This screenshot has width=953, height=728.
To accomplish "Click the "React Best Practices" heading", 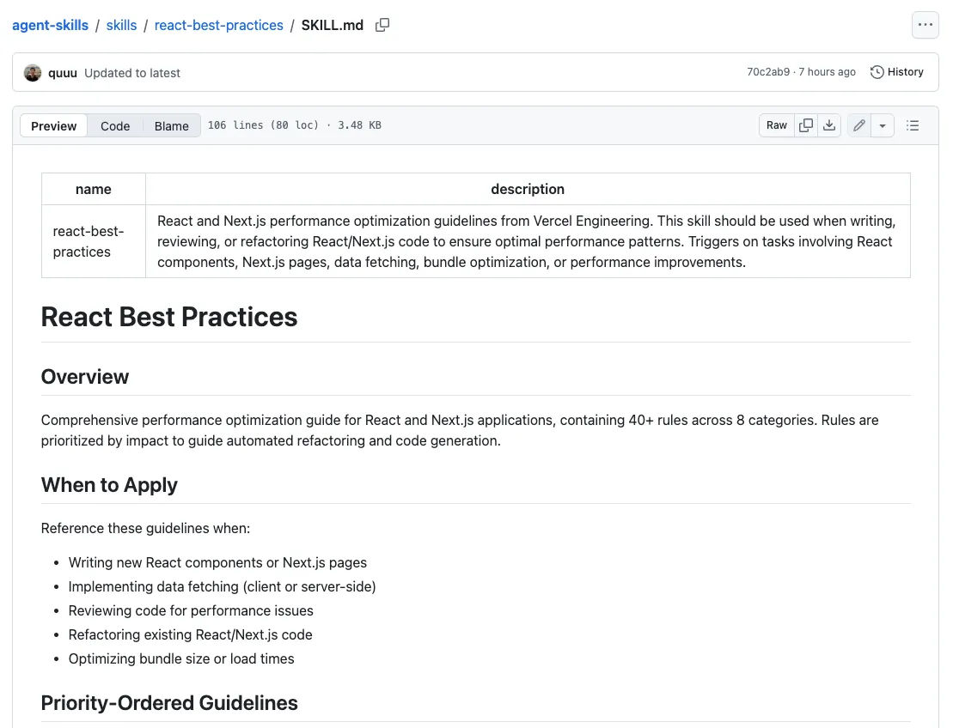I will tap(169, 317).
